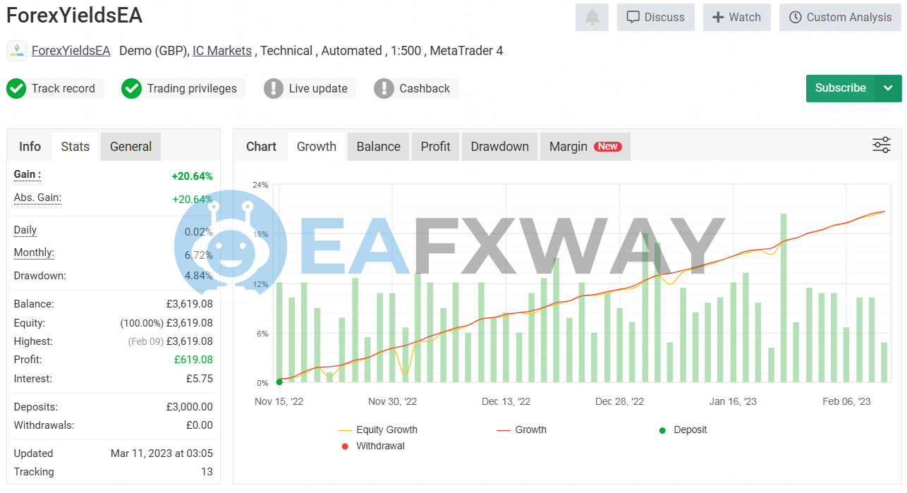Click the Live update warning icon
Viewport: 907px width, 493px height.
pyautogui.click(x=274, y=89)
